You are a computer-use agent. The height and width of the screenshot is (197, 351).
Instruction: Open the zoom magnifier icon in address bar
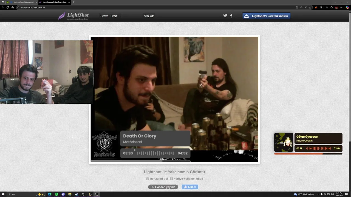tap(301, 7)
